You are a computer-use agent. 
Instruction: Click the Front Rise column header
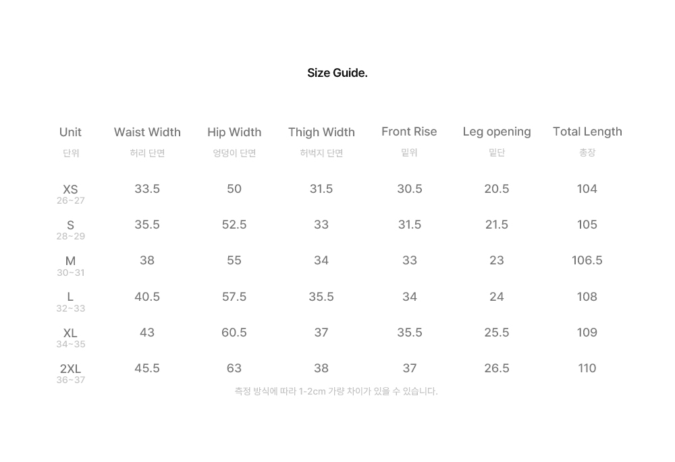click(x=409, y=132)
